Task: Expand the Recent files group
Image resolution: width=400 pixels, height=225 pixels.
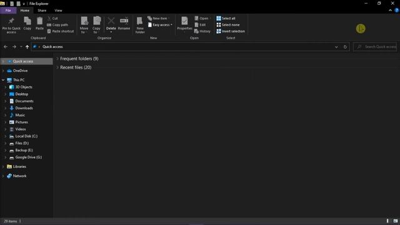Action: point(57,67)
